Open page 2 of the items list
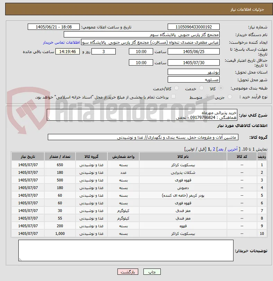Image resolution: width=273 pixels, height=281 pixels. click(214, 149)
